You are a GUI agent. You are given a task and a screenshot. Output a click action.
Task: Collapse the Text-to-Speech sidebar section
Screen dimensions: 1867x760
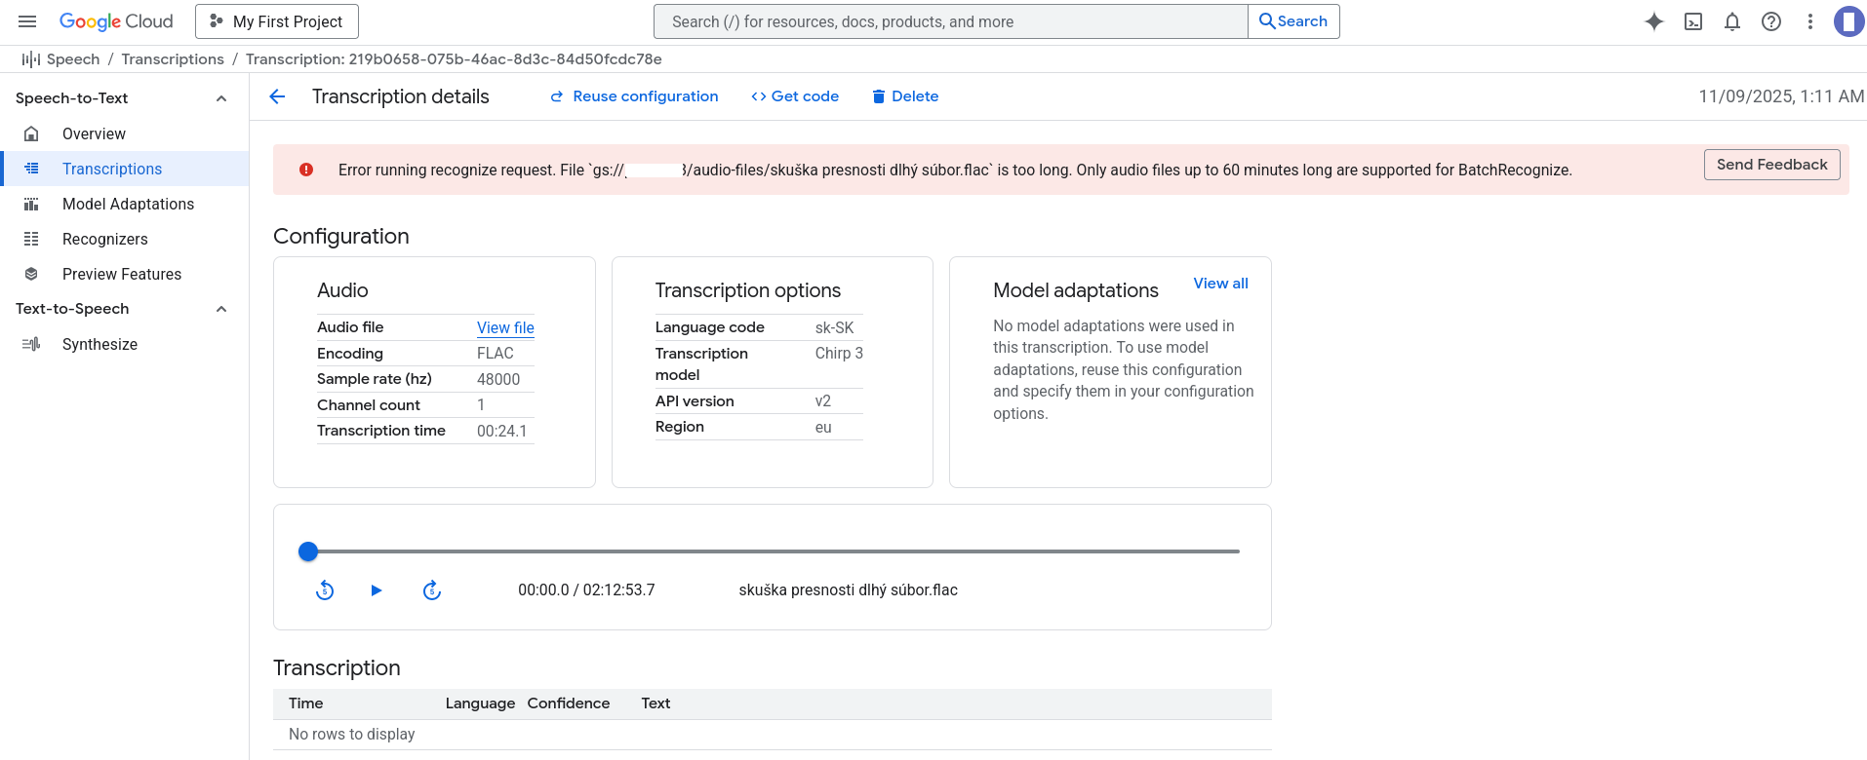point(221,309)
